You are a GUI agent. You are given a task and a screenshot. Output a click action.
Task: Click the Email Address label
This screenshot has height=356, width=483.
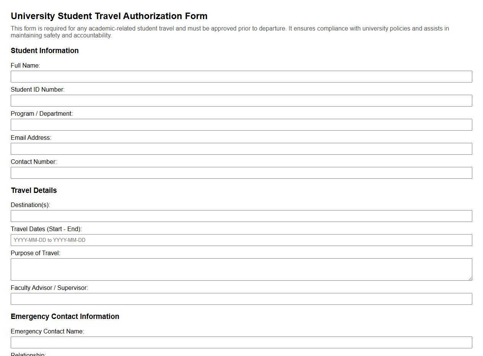[x=31, y=138]
